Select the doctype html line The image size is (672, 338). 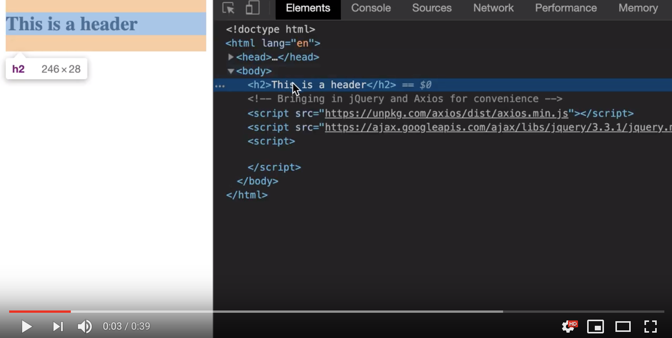pos(271,29)
